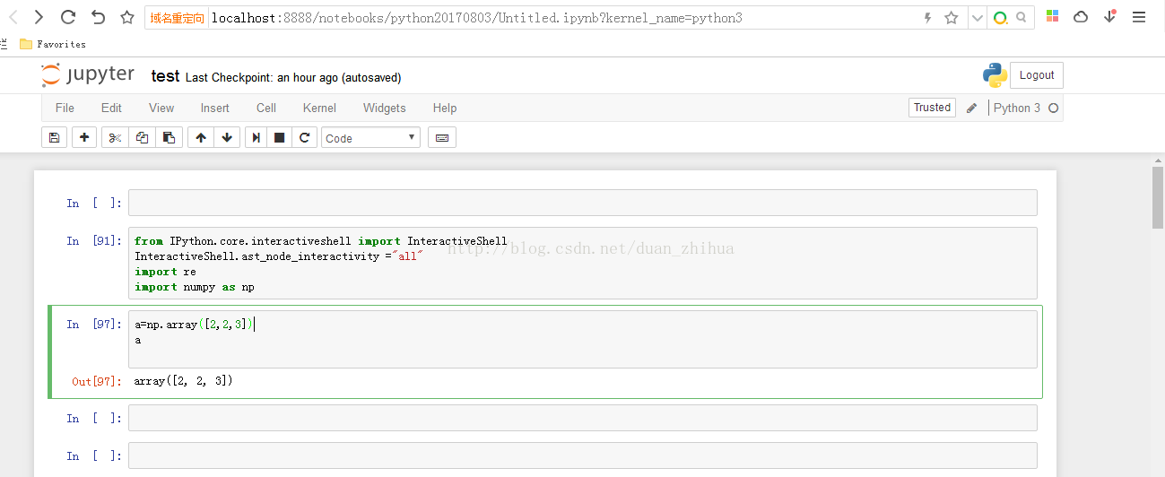Viewport: 1165px width, 477px height.
Task: Insert a cell below with the plus icon
Action: point(84,137)
